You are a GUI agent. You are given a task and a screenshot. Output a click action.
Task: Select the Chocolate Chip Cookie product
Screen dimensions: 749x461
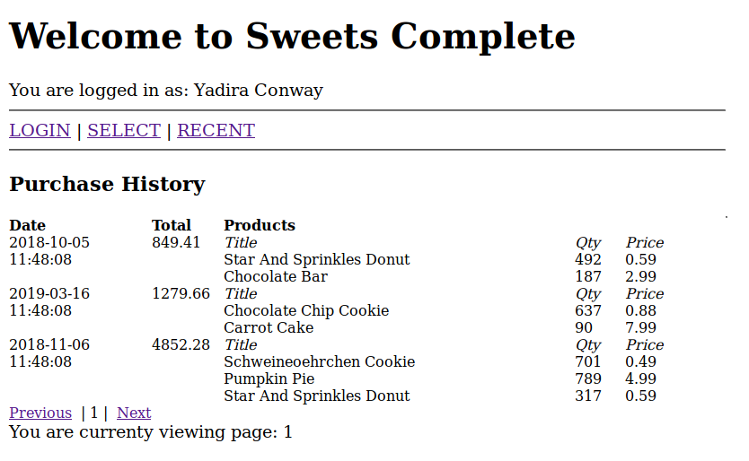pyautogui.click(x=306, y=311)
